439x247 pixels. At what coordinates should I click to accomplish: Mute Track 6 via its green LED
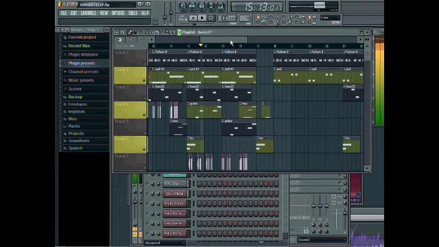coord(145,150)
